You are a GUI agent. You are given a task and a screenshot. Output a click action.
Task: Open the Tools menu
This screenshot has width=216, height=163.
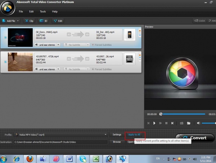(x=43, y=12)
